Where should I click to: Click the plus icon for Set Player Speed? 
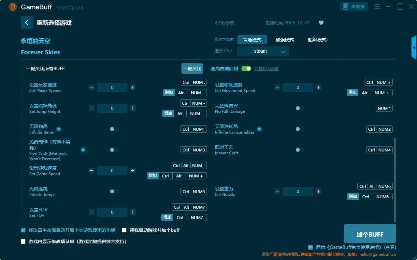point(133,87)
